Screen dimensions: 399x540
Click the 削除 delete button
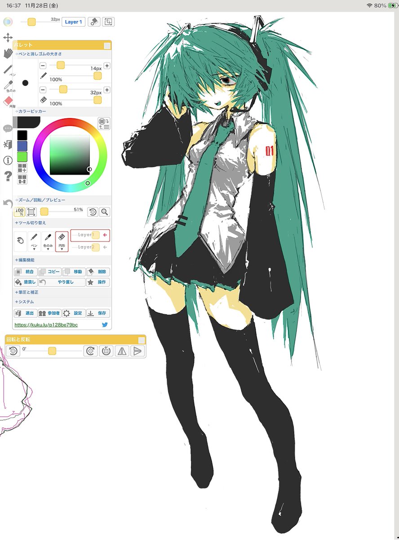98,272
